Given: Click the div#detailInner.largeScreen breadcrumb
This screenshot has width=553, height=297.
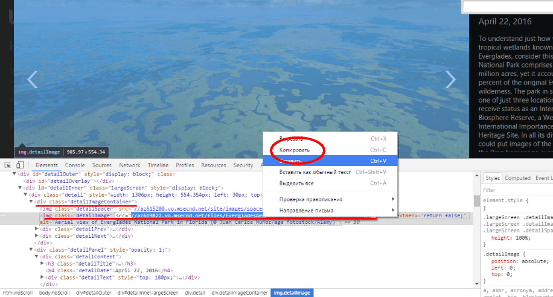Looking at the screenshot, I should 148,293.
